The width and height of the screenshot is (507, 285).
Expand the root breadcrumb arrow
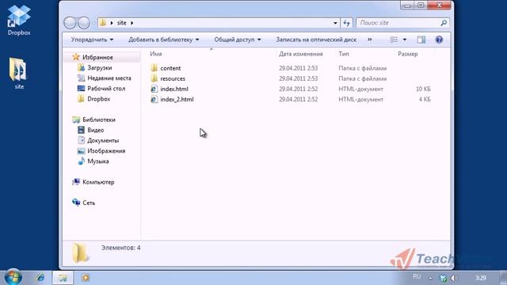coord(112,23)
